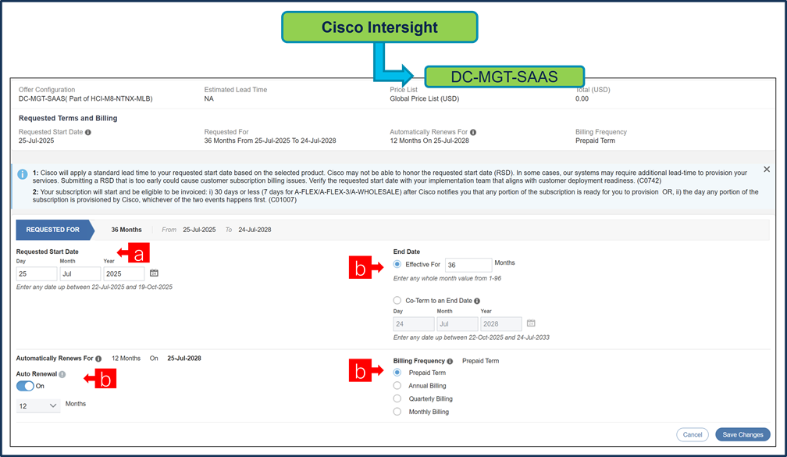Click the Estimated Lead Time NA value

(x=208, y=99)
